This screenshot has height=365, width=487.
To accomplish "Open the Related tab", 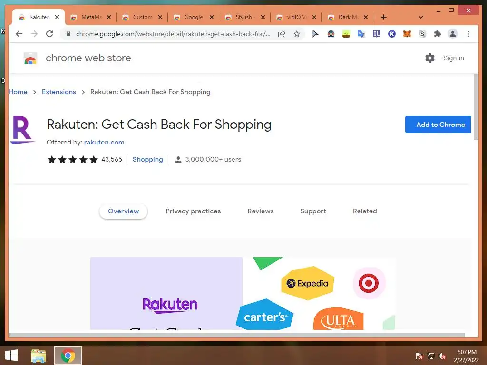I will coord(365,211).
